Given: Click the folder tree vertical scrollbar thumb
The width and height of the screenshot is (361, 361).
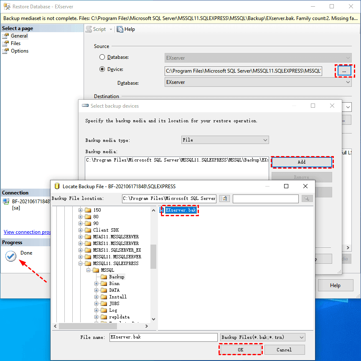Looking at the screenshot, I should [x=153, y=257].
